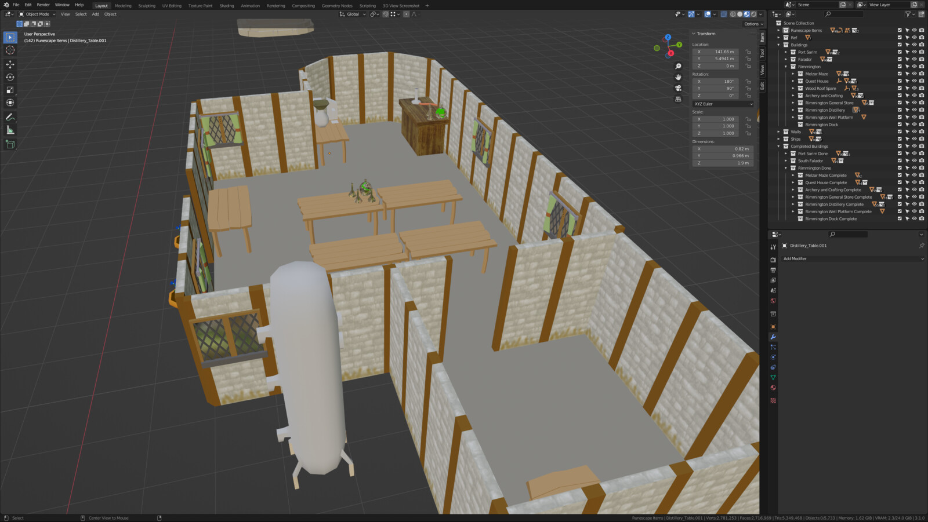
Task: Pin the properties context with pin icon
Action: pos(922,246)
